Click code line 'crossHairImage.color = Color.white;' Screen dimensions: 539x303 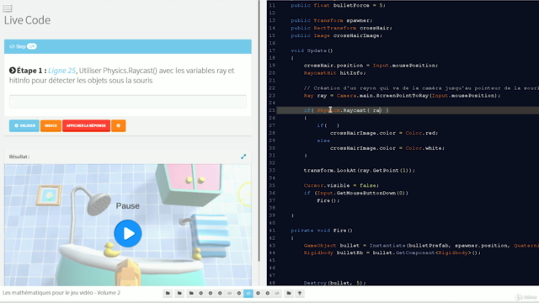point(387,148)
